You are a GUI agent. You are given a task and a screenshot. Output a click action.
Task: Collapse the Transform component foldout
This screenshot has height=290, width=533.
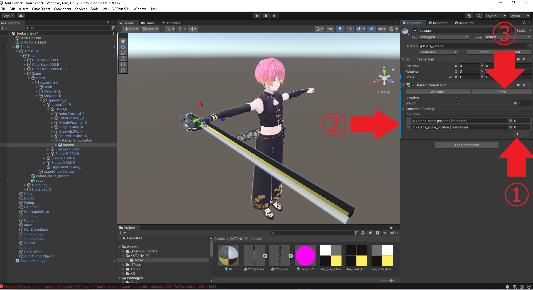(403, 59)
